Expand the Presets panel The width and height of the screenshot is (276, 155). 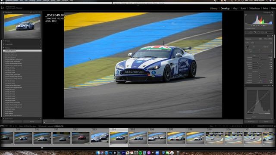[3, 41]
